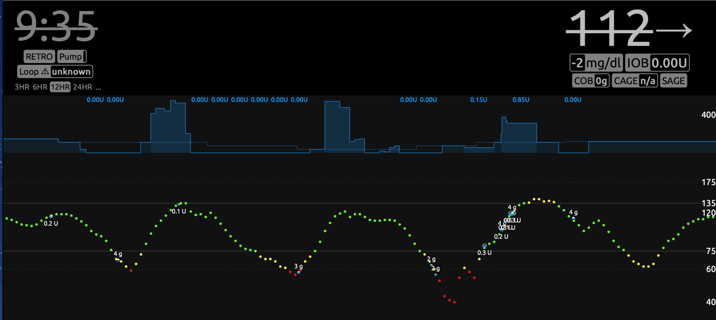Open the IOB 0.00U pill
Image resolution: width=716 pixels, height=320 pixels.
(x=657, y=63)
